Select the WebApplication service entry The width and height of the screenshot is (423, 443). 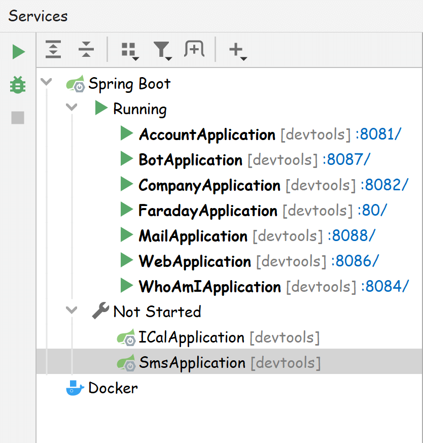coord(195,261)
